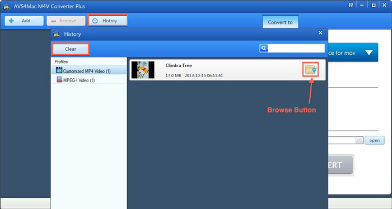Viewport: 392px width, 209px height.
Task: Close the History dialog window
Action: coord(320,33)
